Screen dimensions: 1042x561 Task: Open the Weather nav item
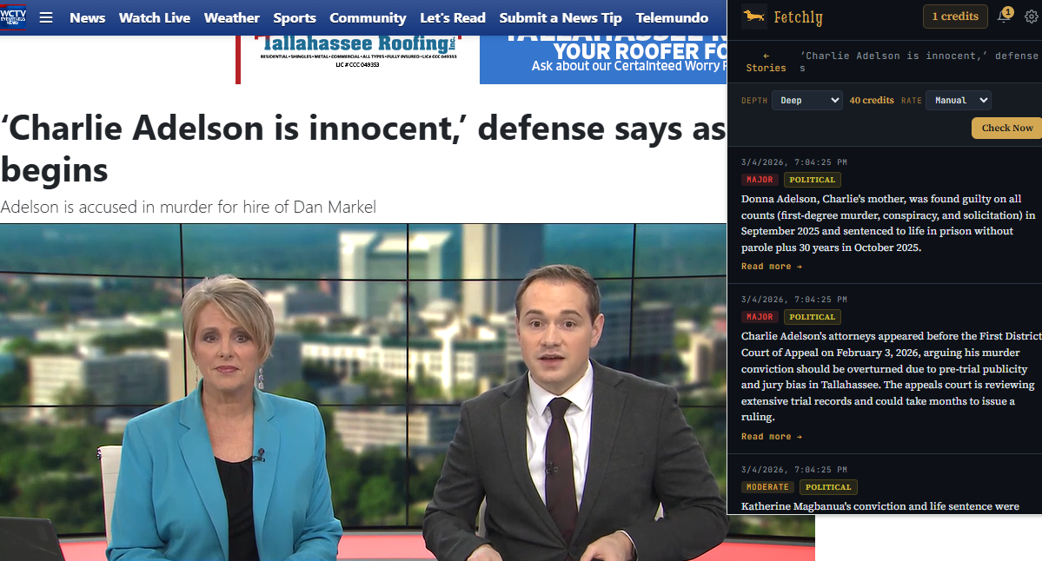(231, 17)
